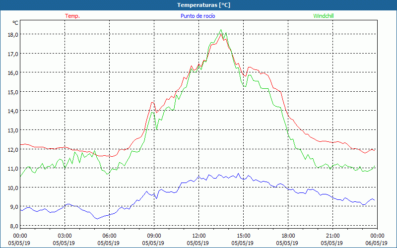The image size is (397, 248).
Task: Click the 18:00 time axis label
Action: pos(288,236)
